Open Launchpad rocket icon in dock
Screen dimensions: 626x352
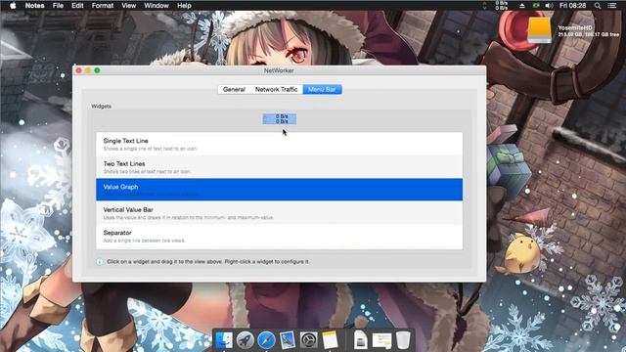246,340
